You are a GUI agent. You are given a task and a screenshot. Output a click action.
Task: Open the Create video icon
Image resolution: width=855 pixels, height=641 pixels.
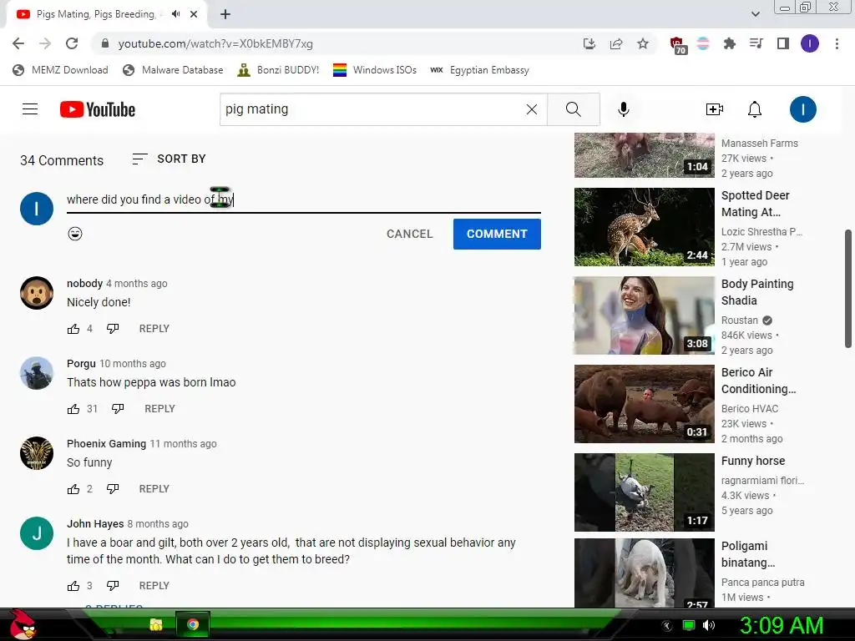715,109
